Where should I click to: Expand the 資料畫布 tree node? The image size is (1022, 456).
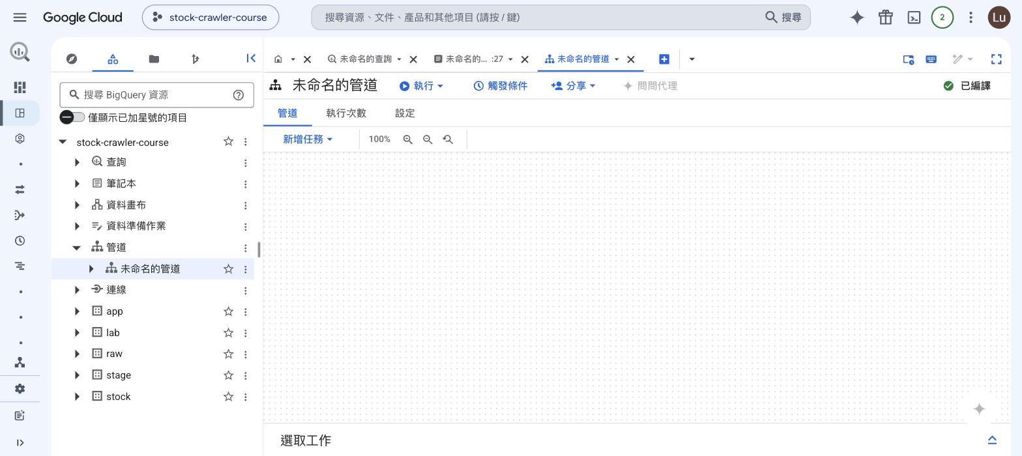click(77, 205)
